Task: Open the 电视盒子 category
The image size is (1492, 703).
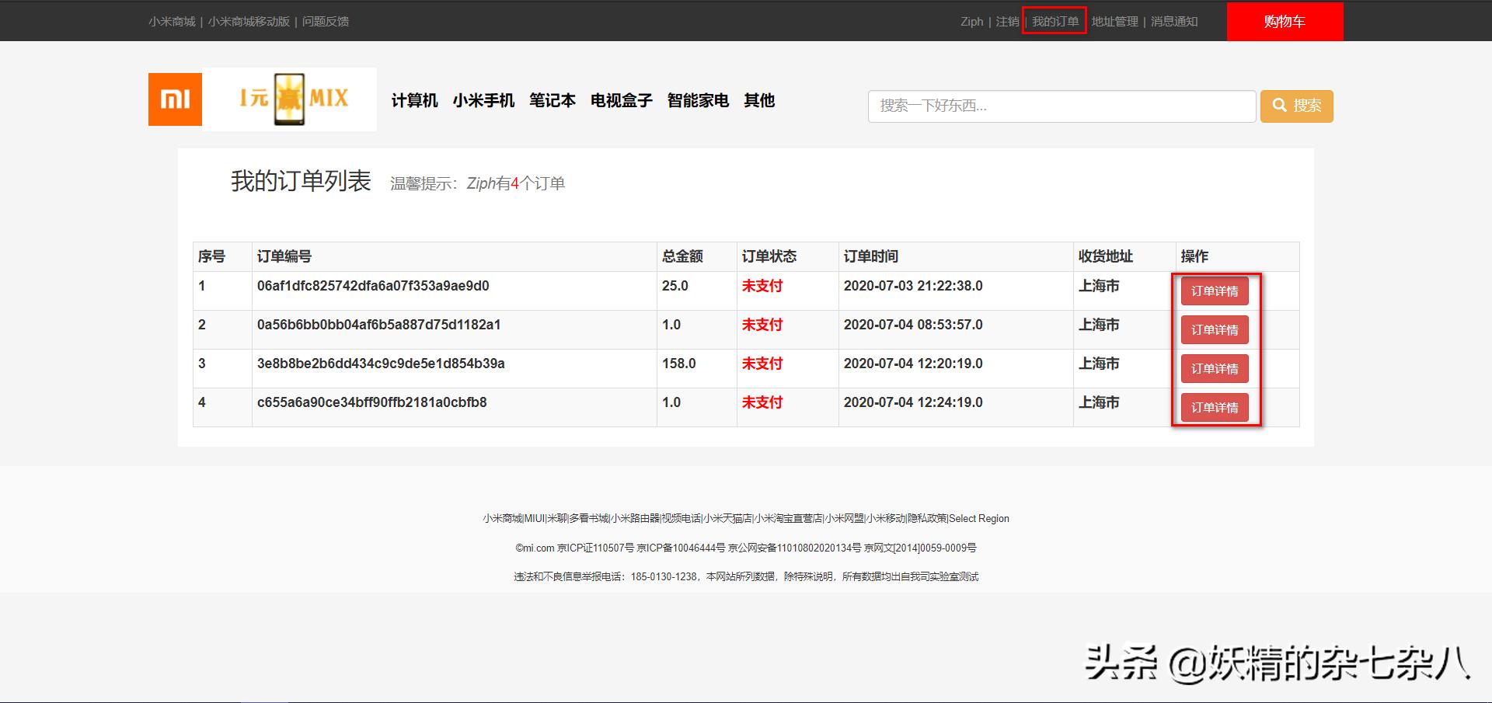Action: [621, 101]
